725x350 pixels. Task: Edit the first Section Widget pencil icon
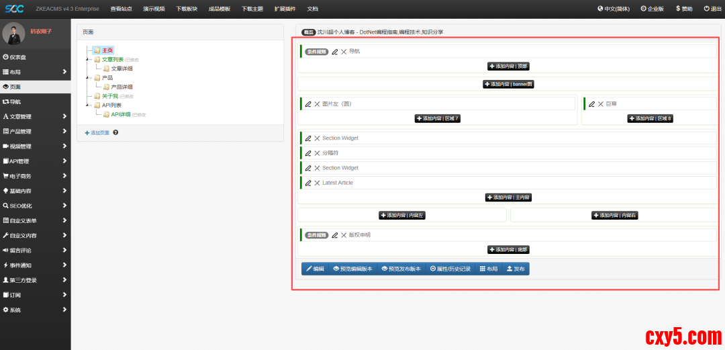click(x=308, y=138)
